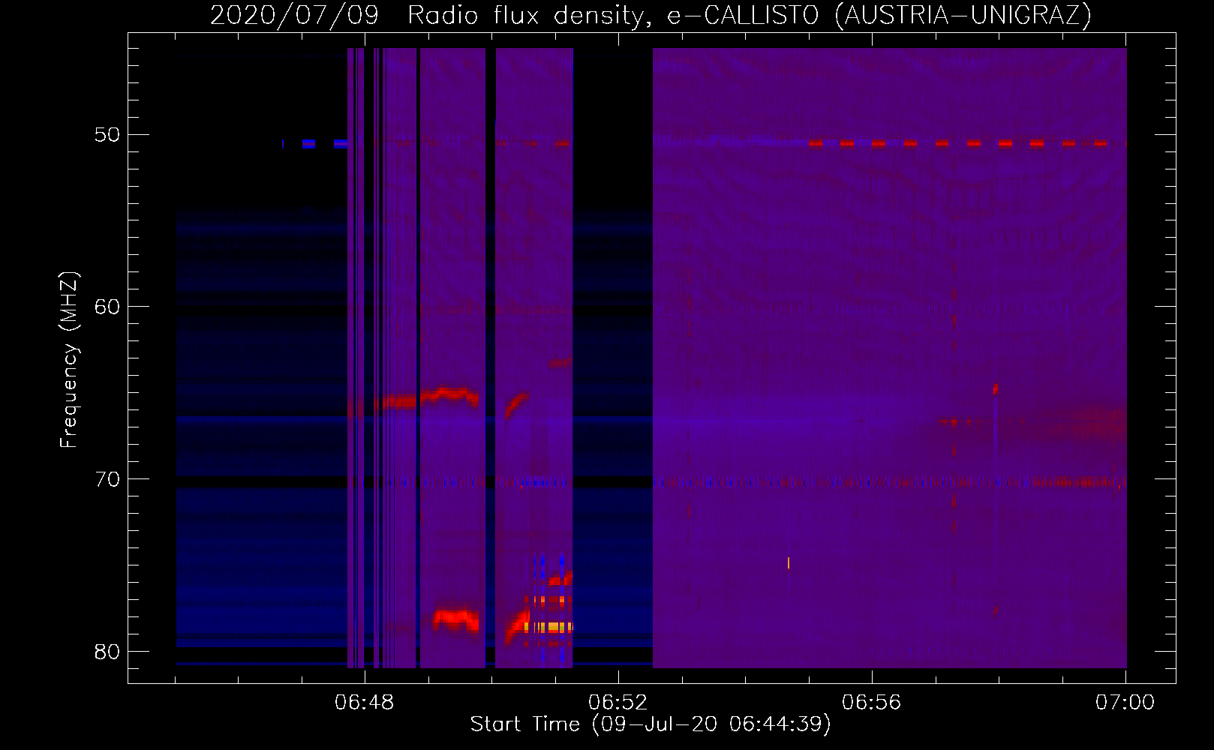The height and width of the screenshot is (750, 1214).
Task: Click the Start Time axis label
Action: click(x=651, y=724)
